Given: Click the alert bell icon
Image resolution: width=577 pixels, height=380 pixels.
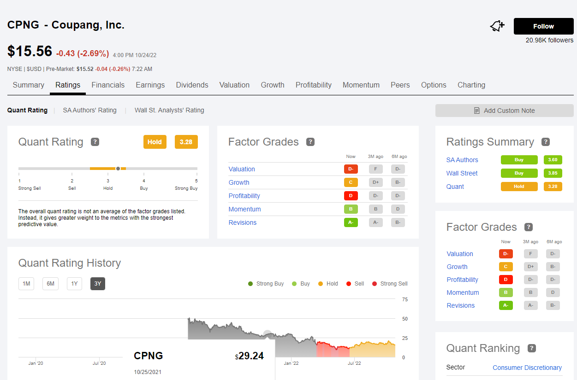Looking at the screenshot, I should 497,26.
